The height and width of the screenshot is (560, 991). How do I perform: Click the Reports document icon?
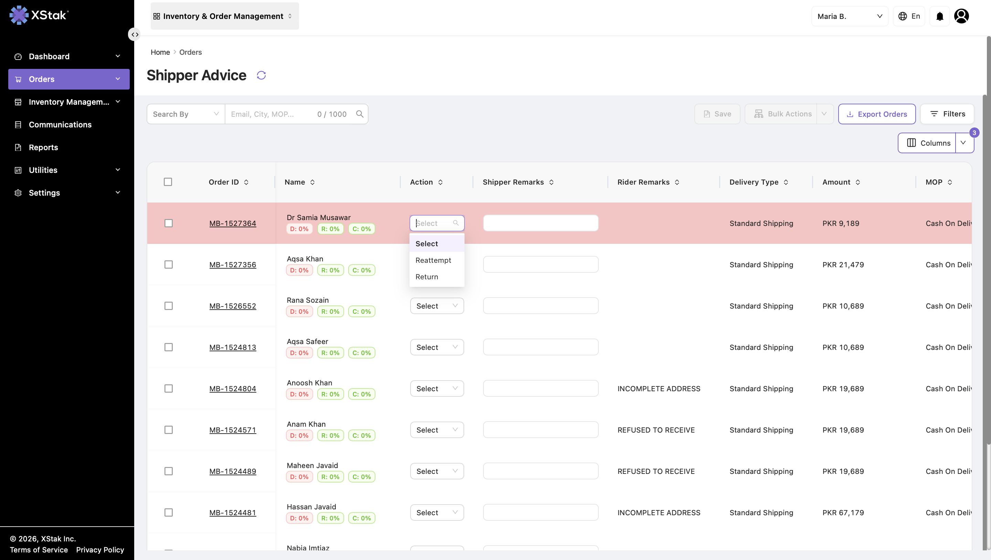18,147
